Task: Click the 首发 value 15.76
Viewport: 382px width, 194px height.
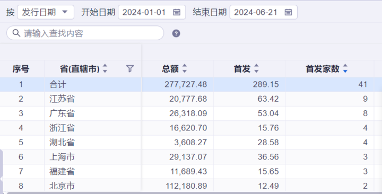Action: click(x=268, y=128)
